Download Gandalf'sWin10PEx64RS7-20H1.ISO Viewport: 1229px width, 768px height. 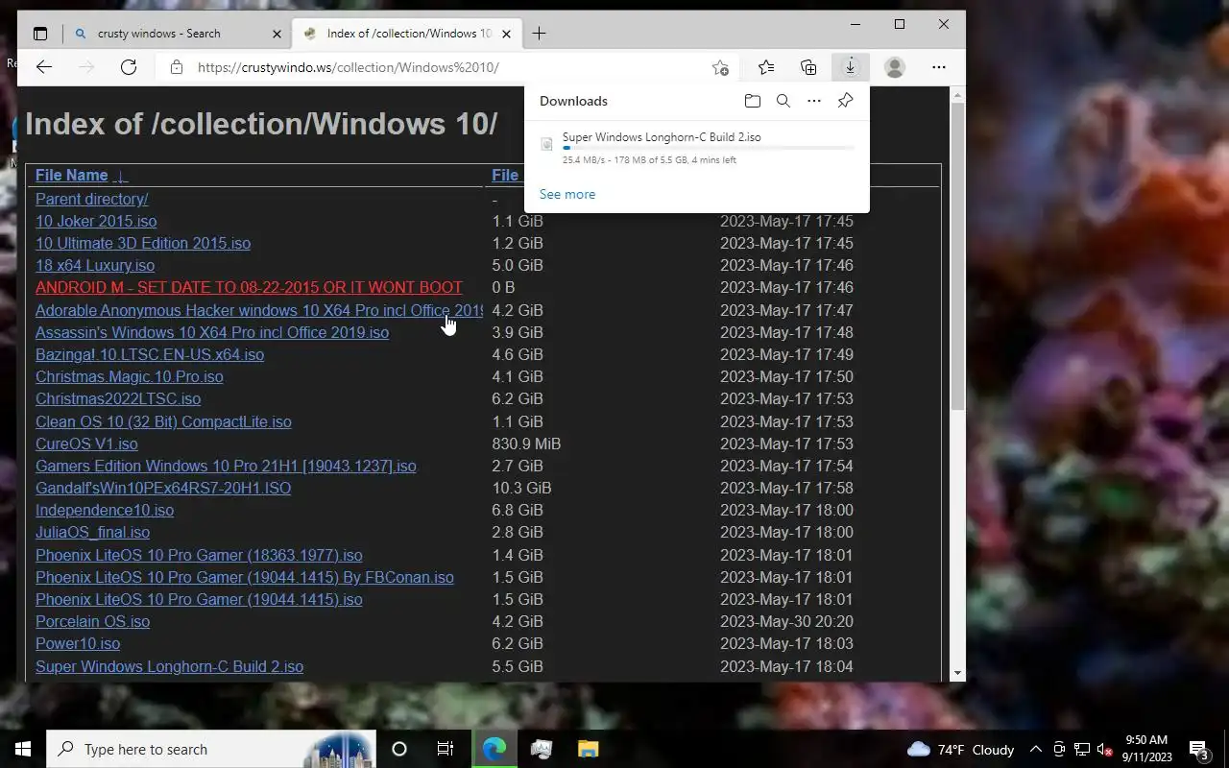(x=163, y=488)
